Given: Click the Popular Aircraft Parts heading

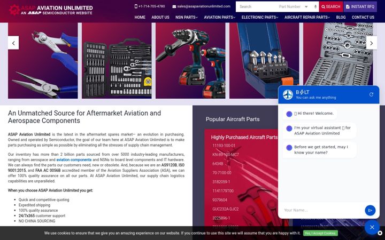Looking at the screenshot, I should [x=233, y=119].
